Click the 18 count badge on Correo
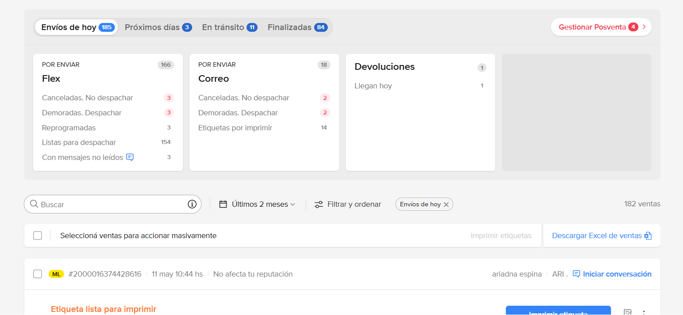This screenshot has height=315, width=683. pyautogui.click(x=324, y=65)
